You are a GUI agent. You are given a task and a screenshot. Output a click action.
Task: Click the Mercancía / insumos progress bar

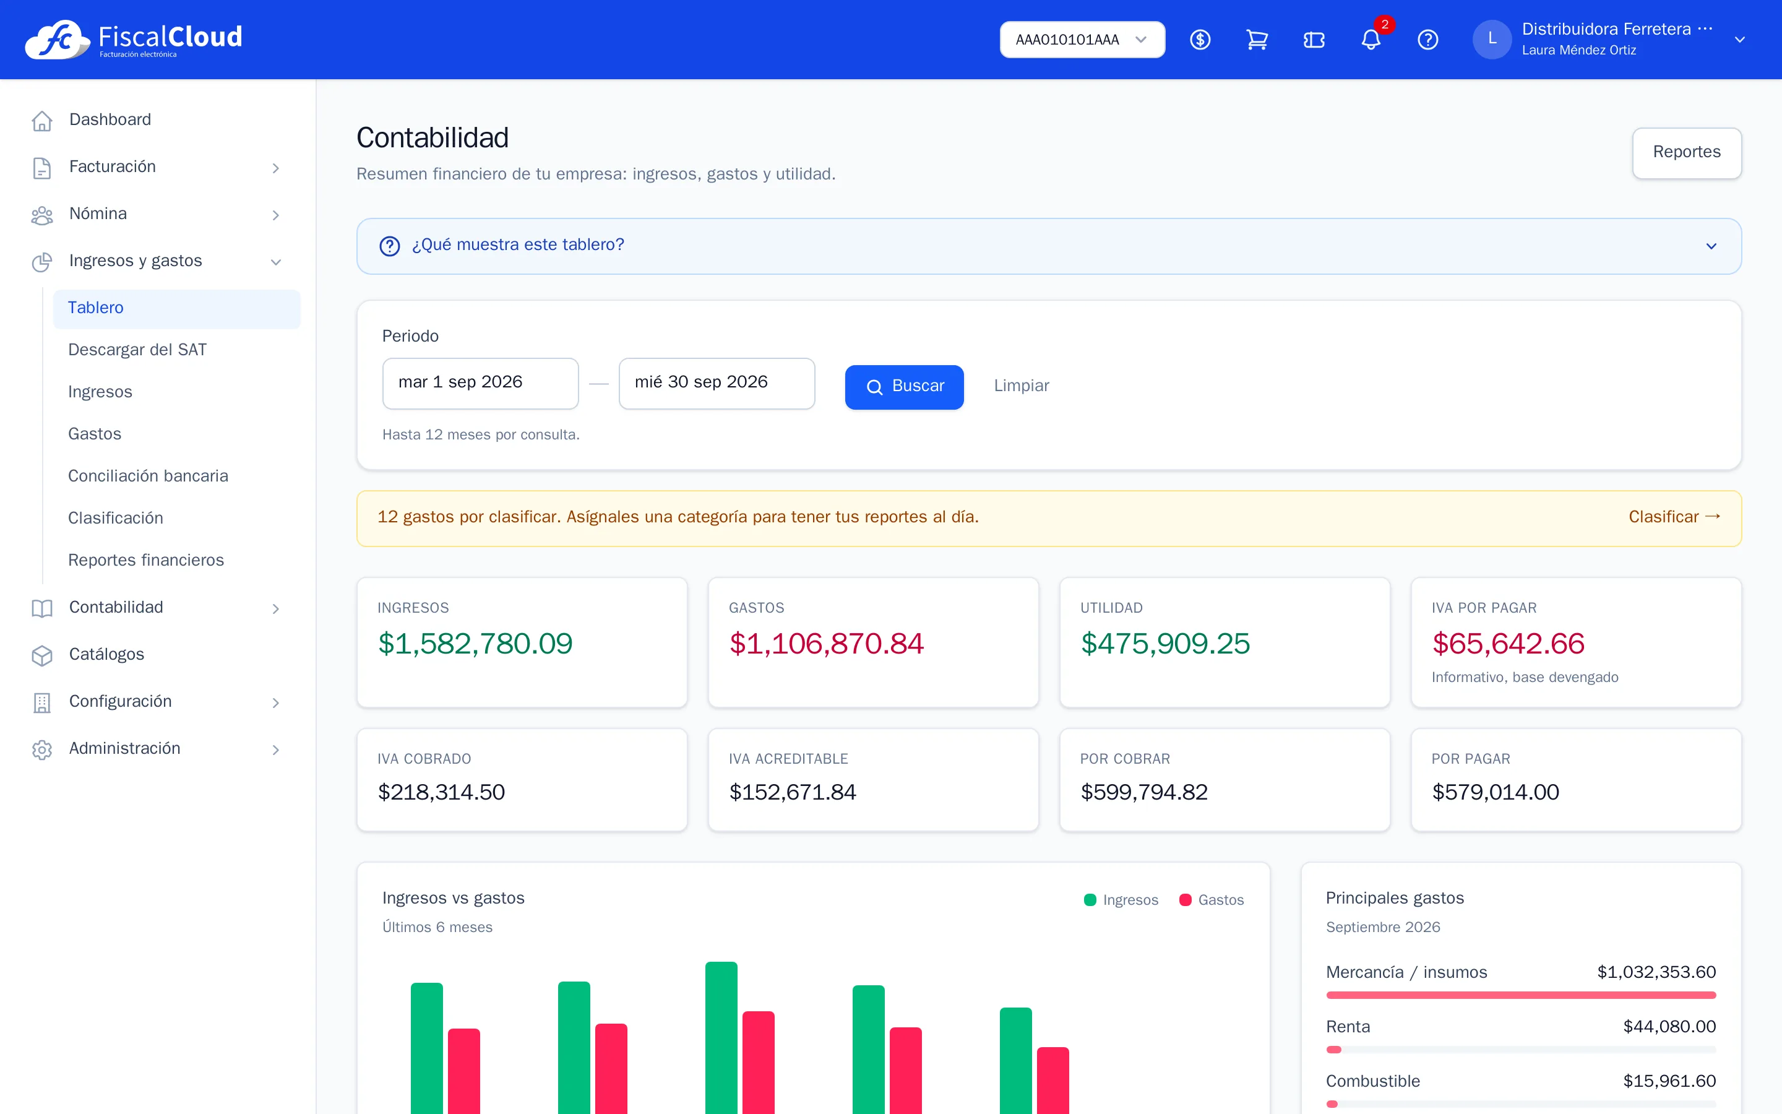point(1521,995)
